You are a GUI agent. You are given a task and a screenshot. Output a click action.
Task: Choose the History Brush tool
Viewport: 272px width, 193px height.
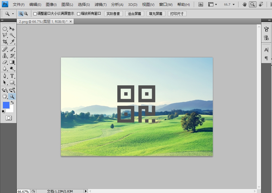tap(12, 56)
